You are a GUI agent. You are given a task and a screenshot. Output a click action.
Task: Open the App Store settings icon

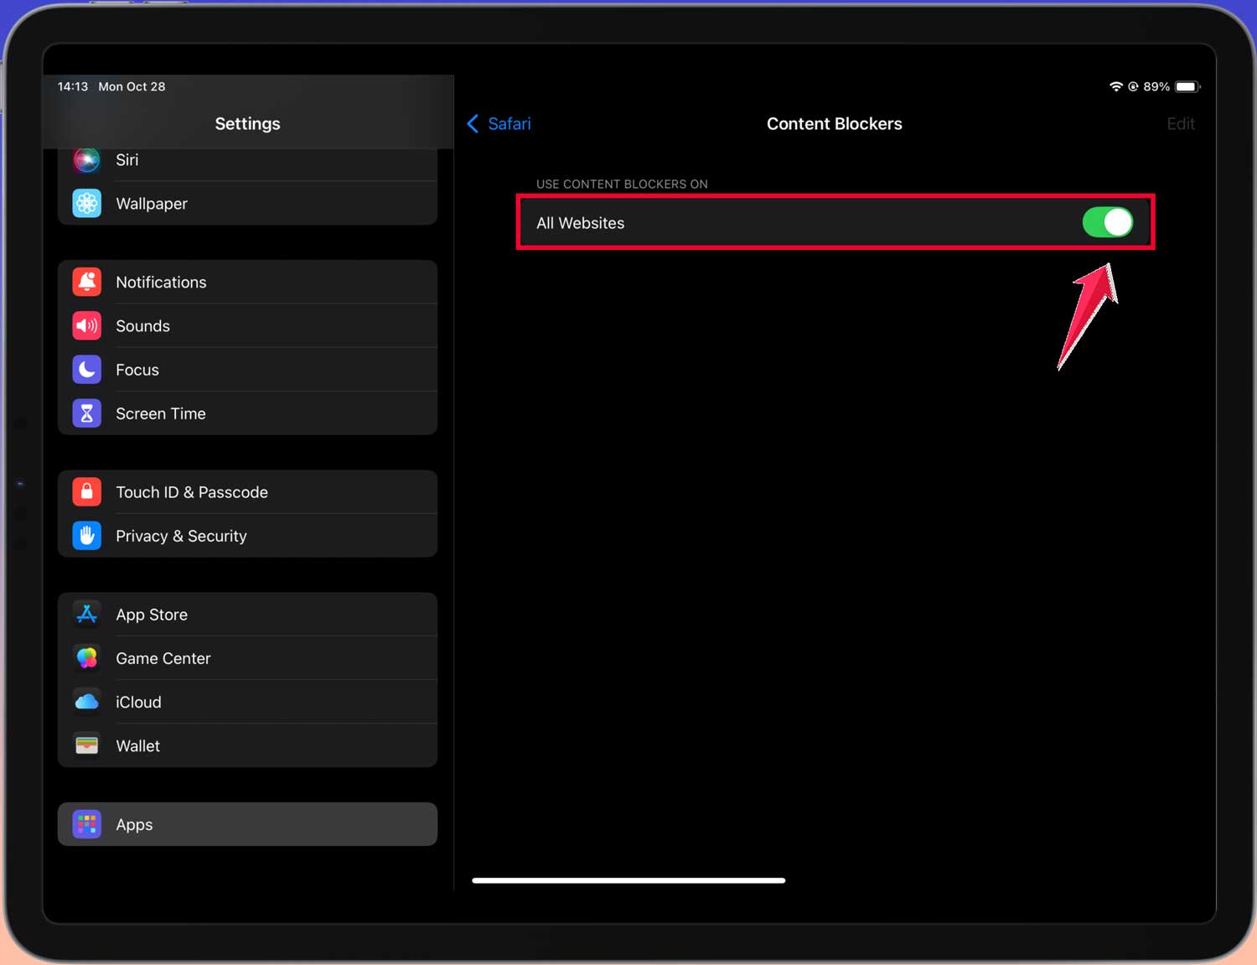tap(86, 614)
